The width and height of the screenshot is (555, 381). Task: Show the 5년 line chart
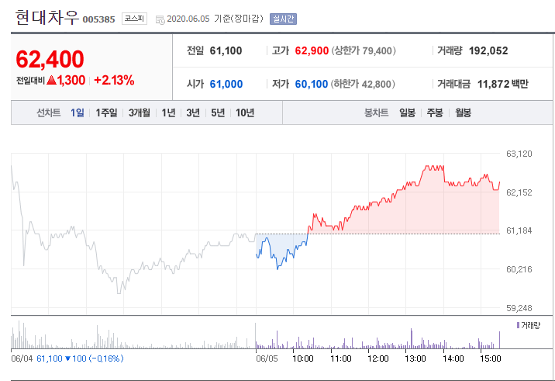point(218,113)
